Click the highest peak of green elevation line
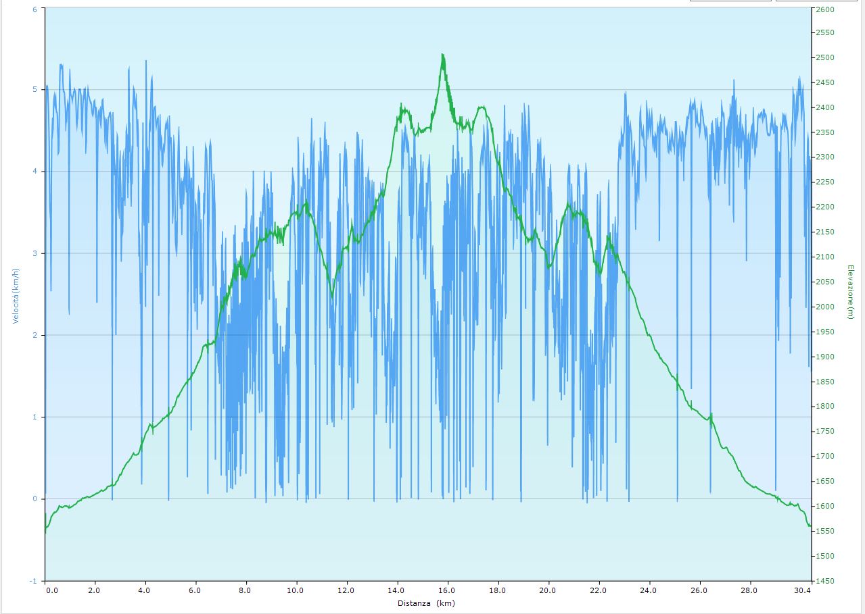Viewport: 865px width, 614px height. point(443,55)
